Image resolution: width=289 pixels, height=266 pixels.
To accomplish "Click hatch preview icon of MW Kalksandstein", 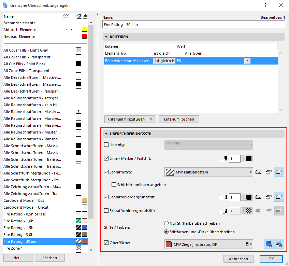I will (170, 172).
